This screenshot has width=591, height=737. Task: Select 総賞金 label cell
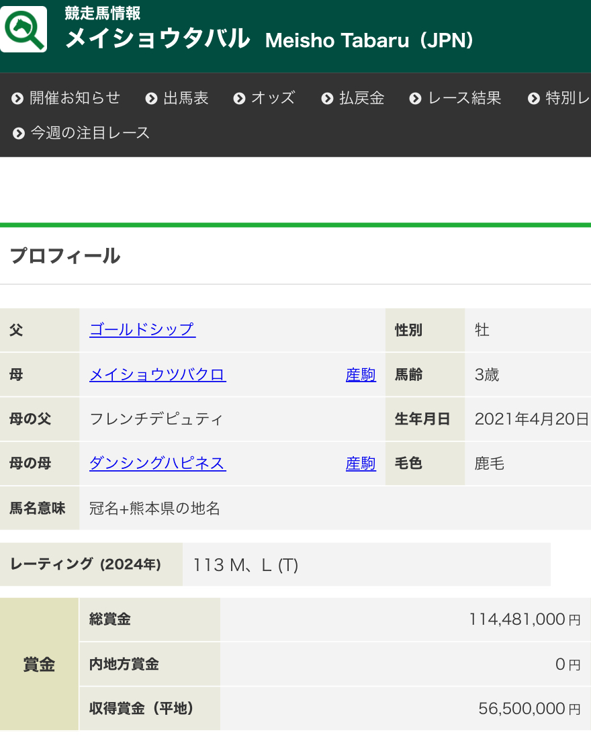tap(149, 619)
